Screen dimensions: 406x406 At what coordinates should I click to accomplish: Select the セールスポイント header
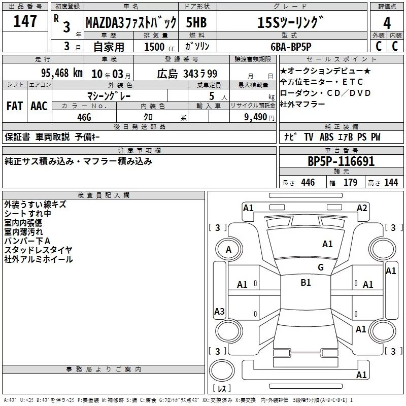pos(341,59)
